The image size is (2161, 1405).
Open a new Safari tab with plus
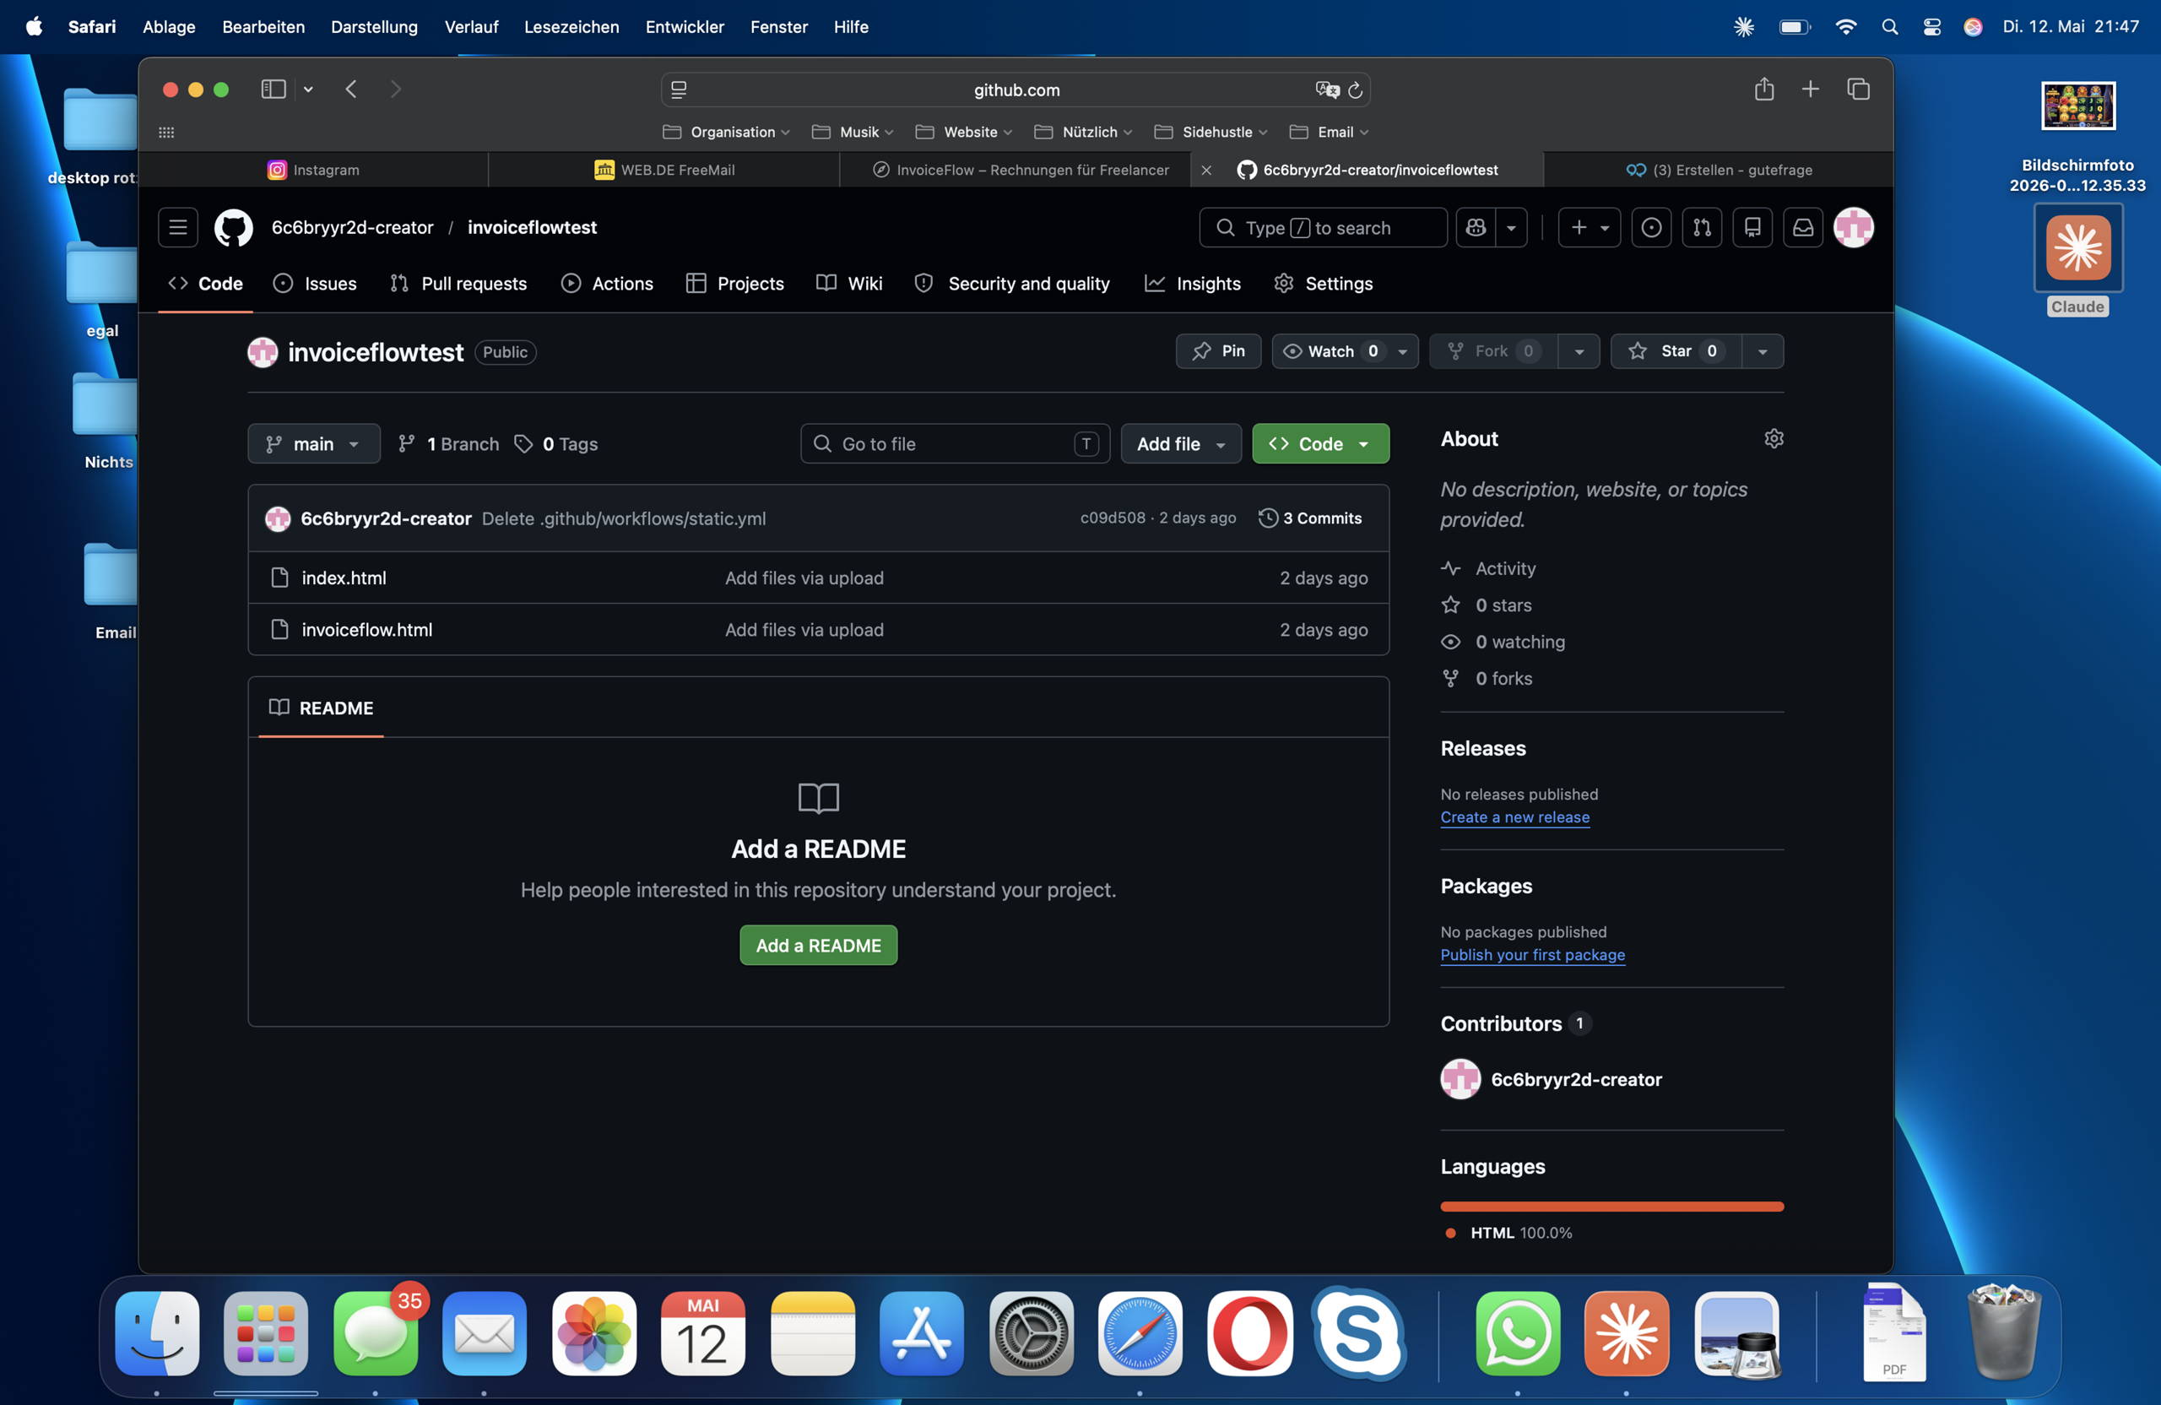pos(1810,89)
